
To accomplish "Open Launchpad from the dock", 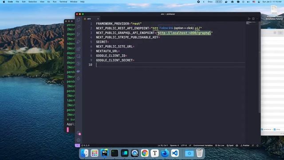I will pos(95,153).
